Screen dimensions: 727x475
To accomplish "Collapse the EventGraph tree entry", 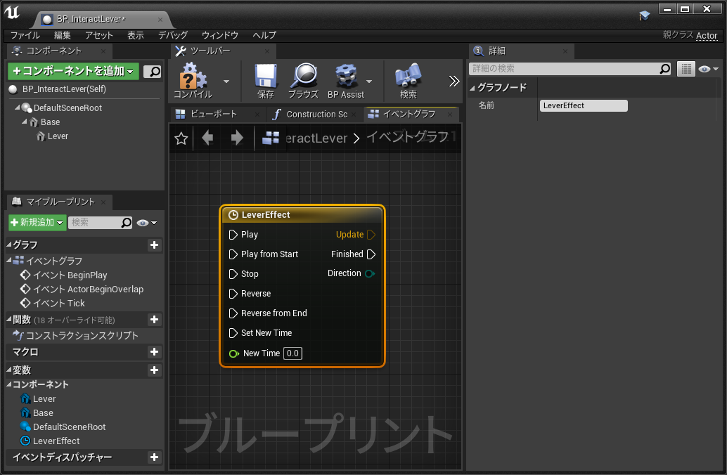I will pos(9,261).
